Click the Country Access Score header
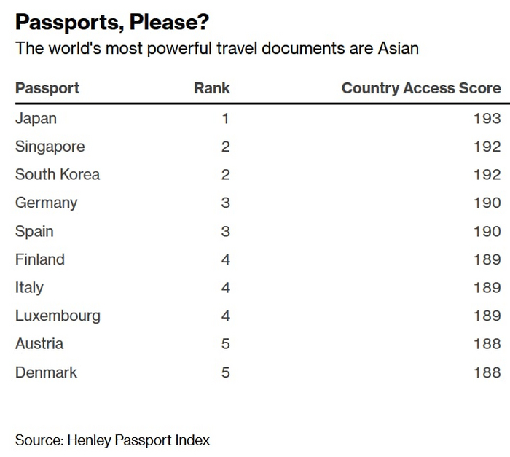510x457 pixels. (421, 88)
